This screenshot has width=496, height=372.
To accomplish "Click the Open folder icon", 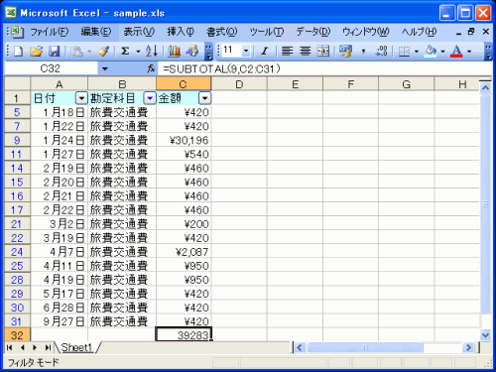I will click(36, 52).
